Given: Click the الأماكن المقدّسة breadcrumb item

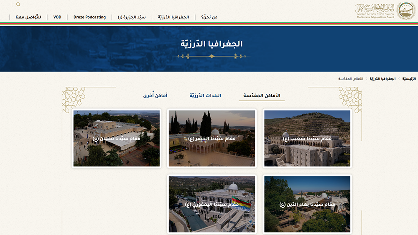Looking at the screenshot, I should coord(351,79).
